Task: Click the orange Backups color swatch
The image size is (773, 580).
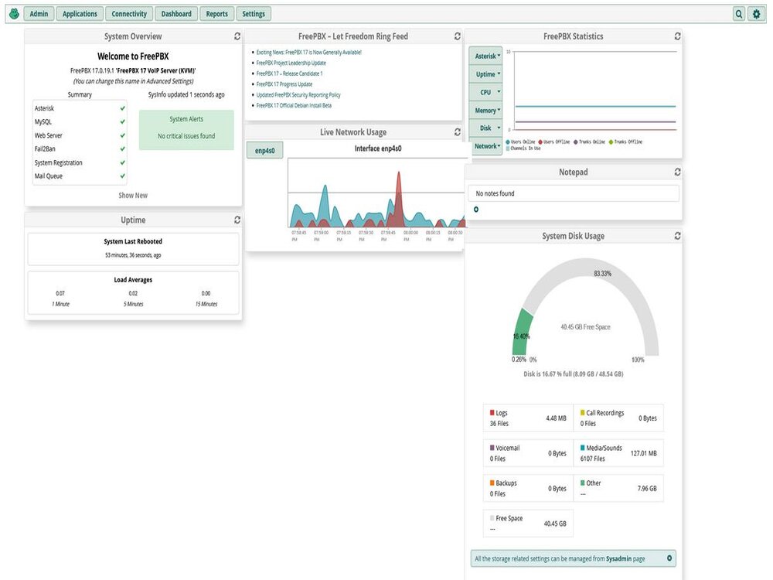Action: pos(492,483)
